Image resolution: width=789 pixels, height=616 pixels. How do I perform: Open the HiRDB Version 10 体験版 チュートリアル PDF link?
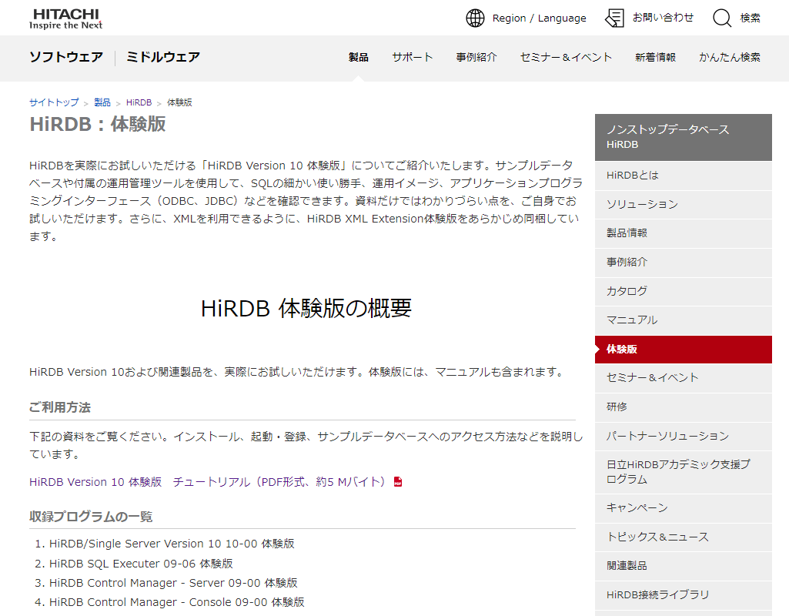tap(207, 482)
